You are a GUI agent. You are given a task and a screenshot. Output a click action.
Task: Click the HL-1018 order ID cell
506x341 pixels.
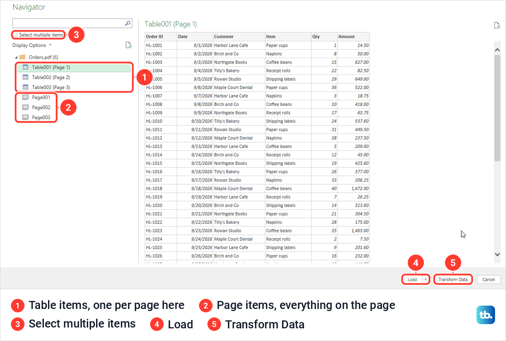point(161,188)
